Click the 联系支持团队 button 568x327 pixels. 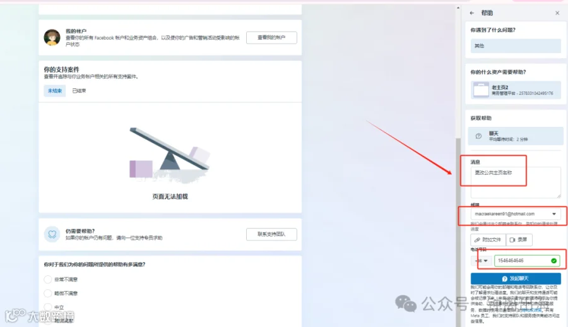tap(271, 234)
